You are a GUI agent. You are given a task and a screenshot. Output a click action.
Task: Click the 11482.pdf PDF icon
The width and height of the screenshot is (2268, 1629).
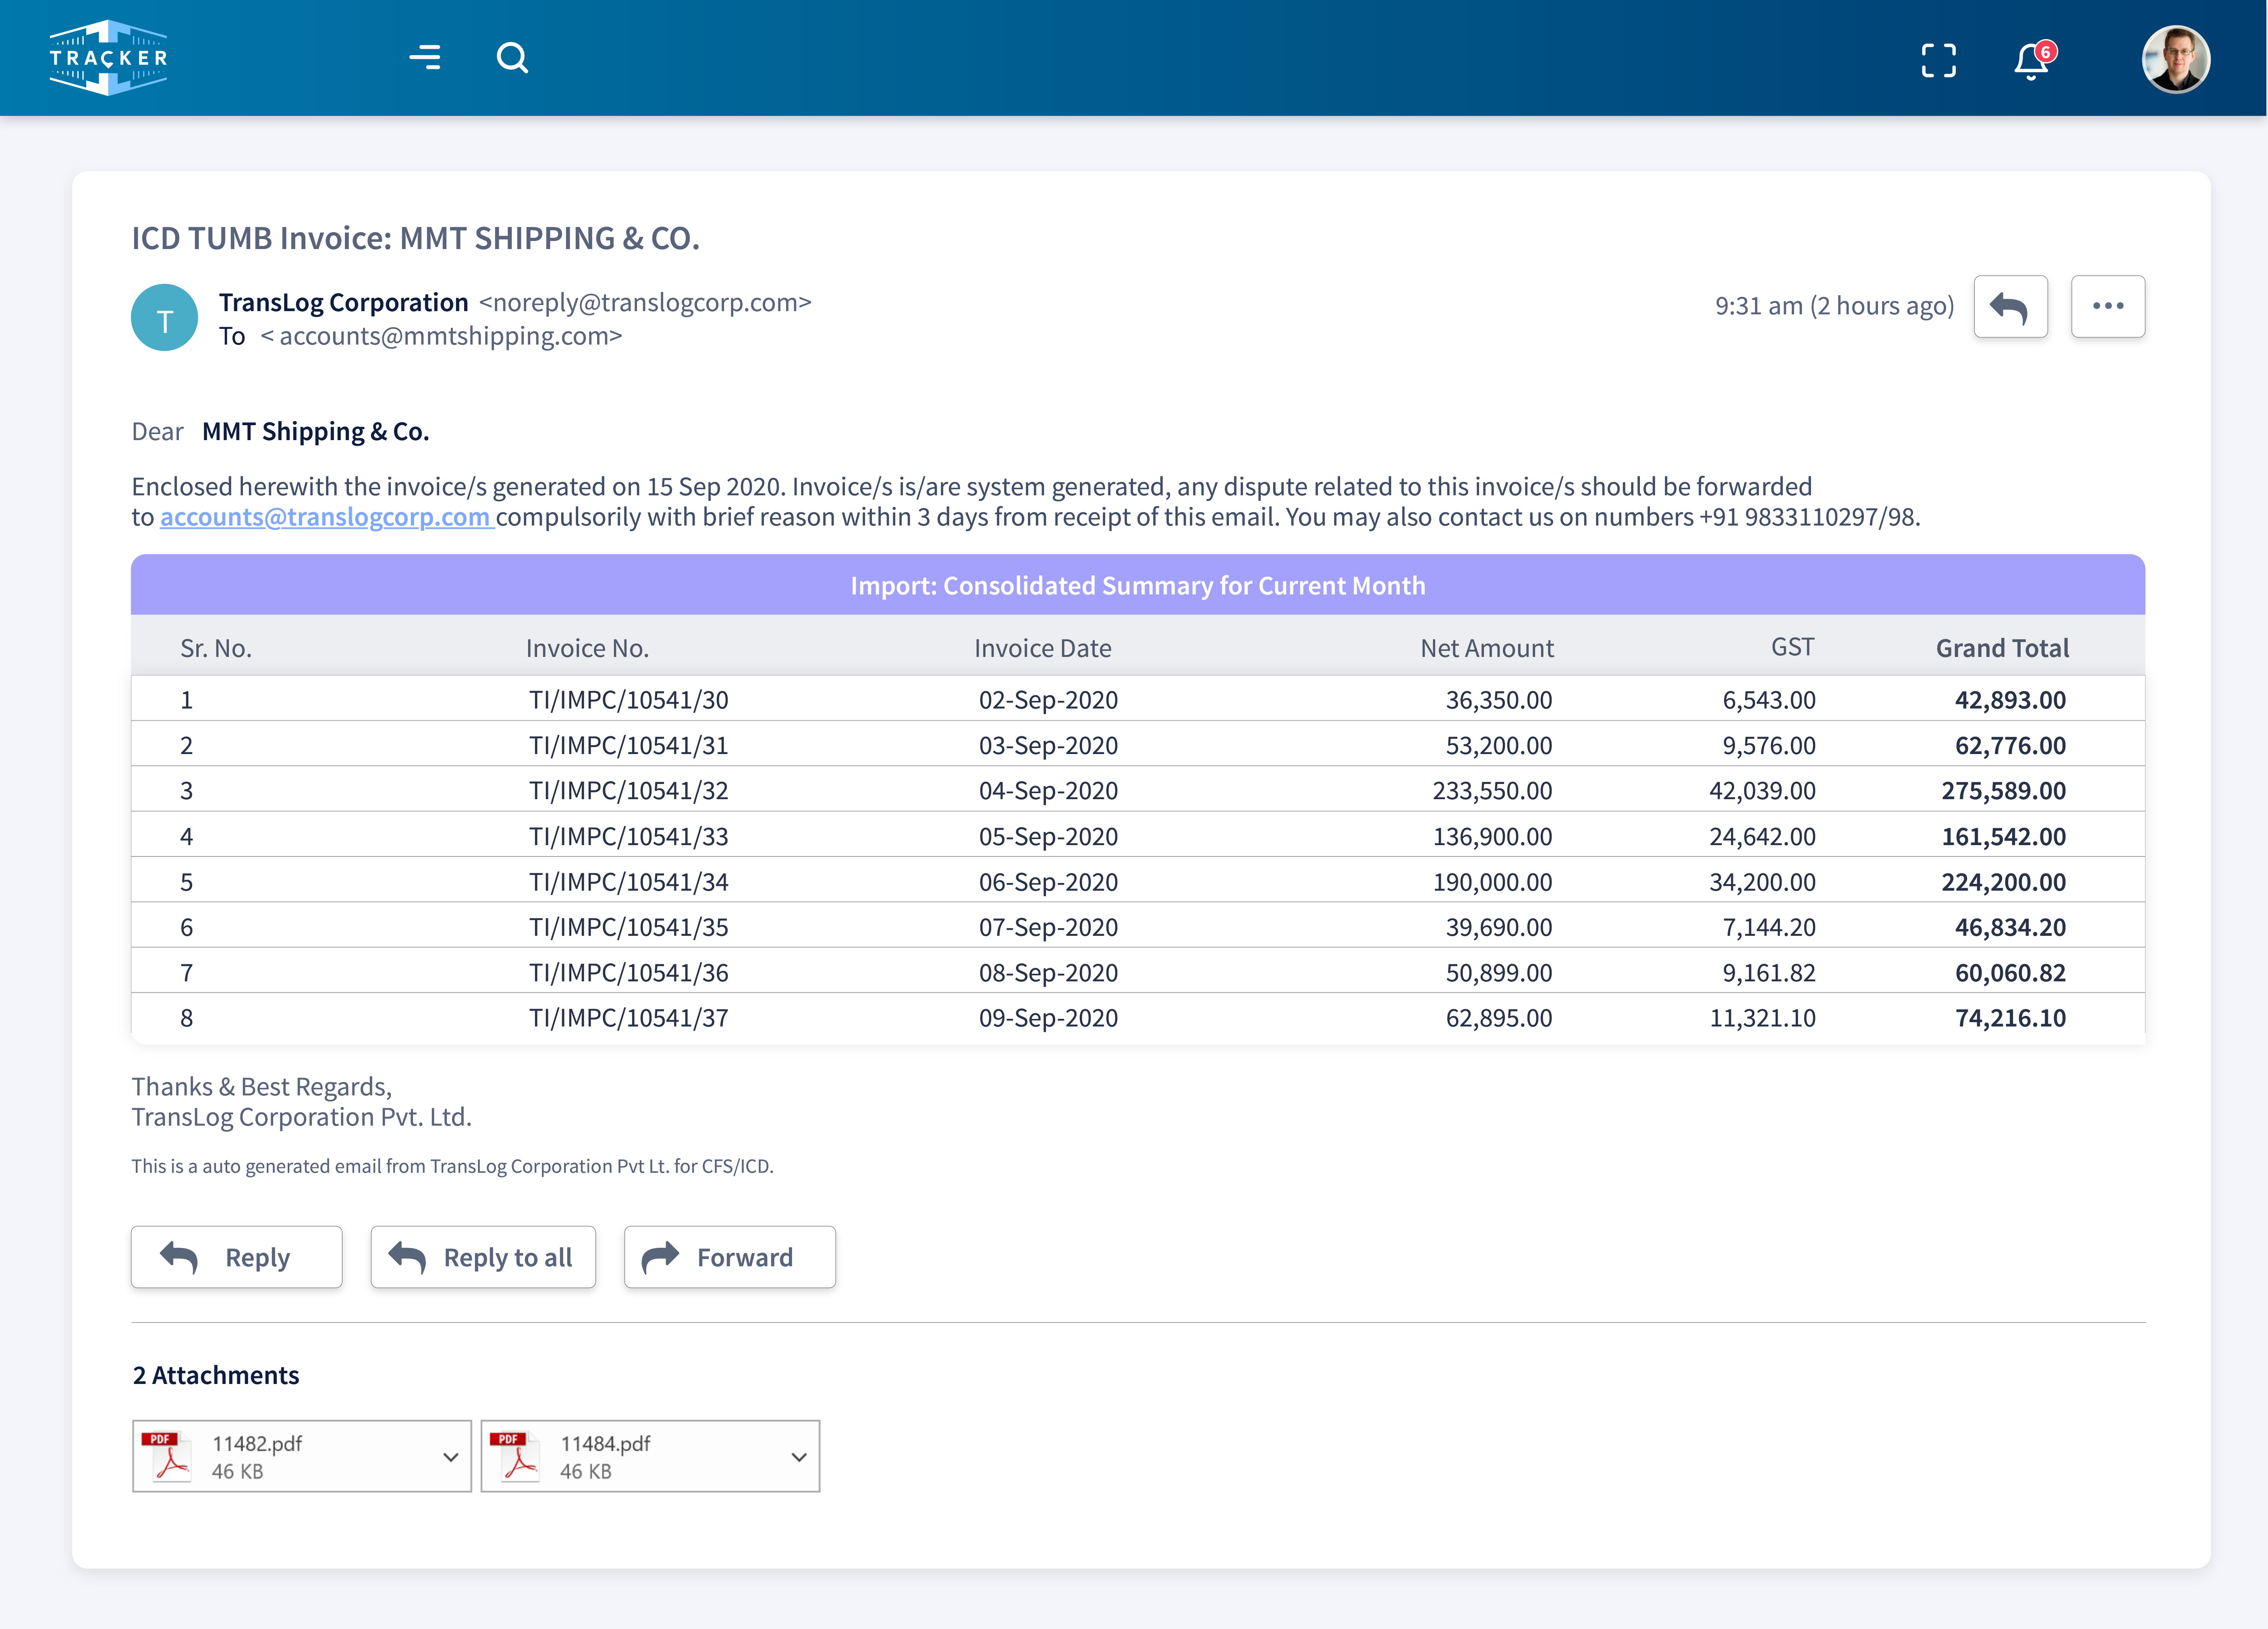[166, 1456]
